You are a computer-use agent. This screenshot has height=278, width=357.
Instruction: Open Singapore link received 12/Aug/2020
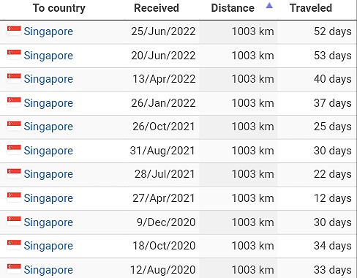pyautogui.click(x=48, y=270)
